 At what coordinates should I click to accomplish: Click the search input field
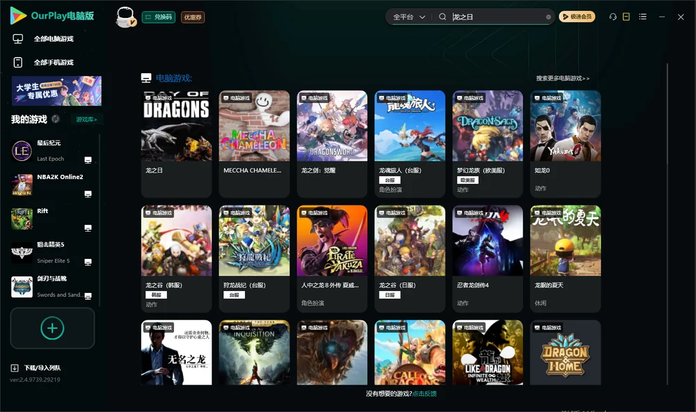click(498, 17)
